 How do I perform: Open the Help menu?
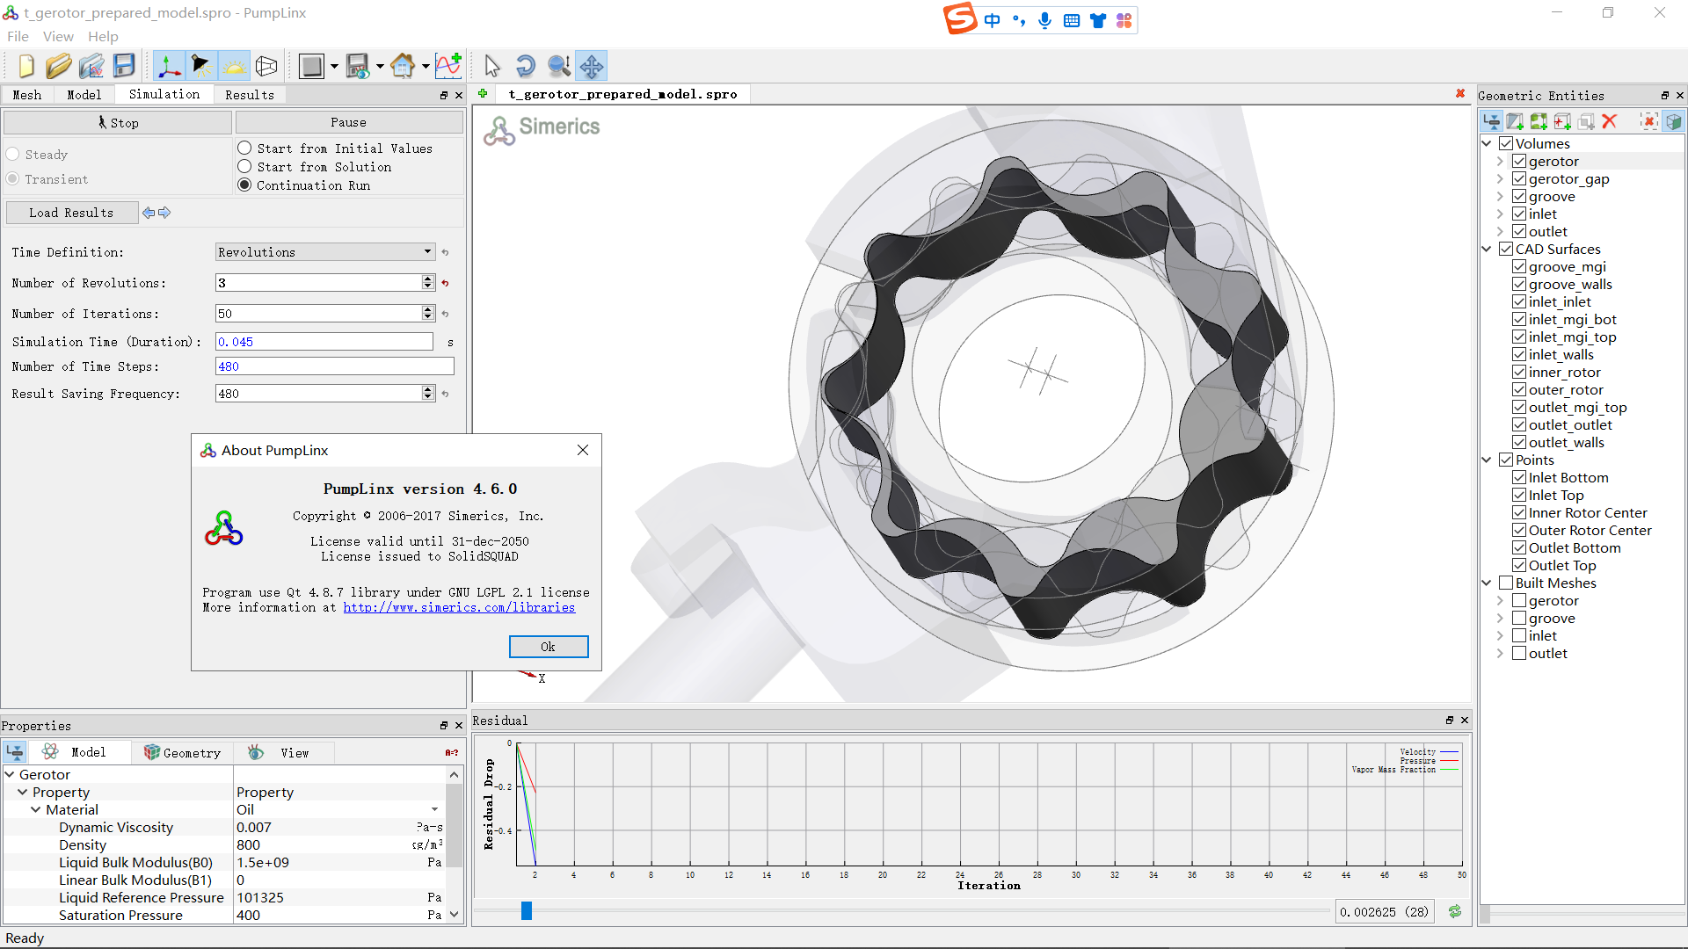pyautogui.click(x=103, y=36)
